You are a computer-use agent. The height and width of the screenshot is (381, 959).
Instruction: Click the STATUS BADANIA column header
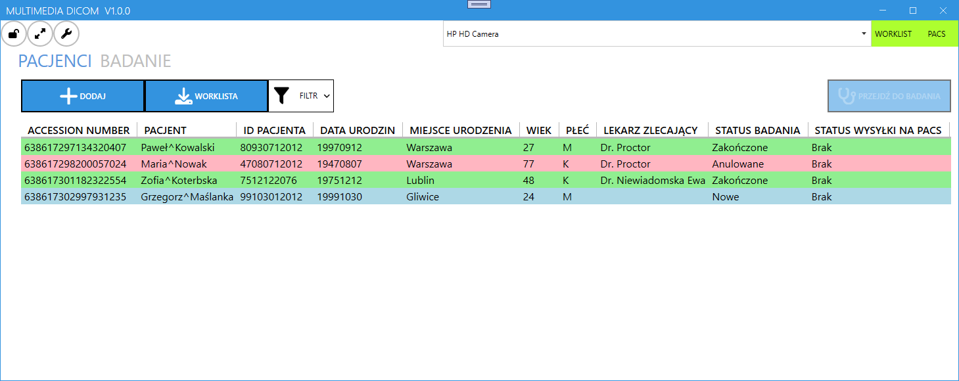pyautogui.click(x=757, y=130)
